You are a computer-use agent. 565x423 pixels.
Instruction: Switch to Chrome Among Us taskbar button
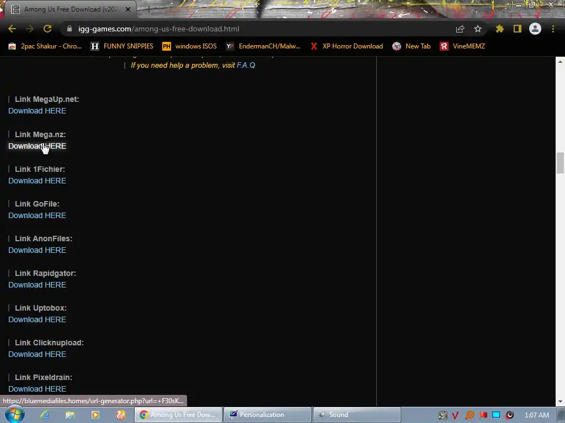(178, 415)
